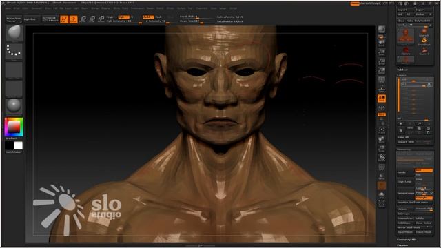Image resolution: width=441 pixels, height=248 pixels.
Task: Click the Make PolyMesh3D button
Action: point(420,21)
